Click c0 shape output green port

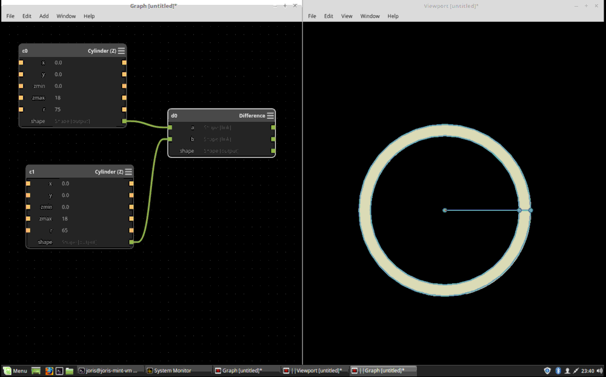[x=124, y=121]
